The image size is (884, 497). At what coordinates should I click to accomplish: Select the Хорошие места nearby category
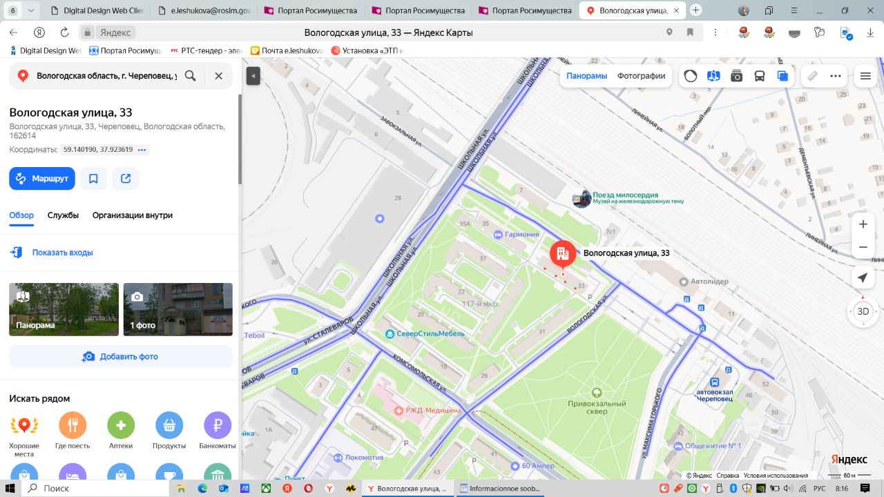pyautogui.click(x=24, y=425)
